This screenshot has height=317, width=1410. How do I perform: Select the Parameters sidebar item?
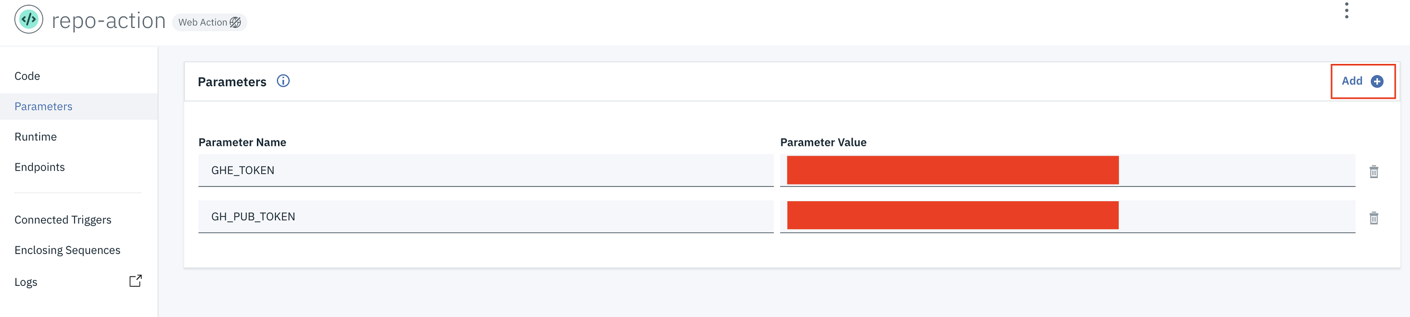point(43,106)
